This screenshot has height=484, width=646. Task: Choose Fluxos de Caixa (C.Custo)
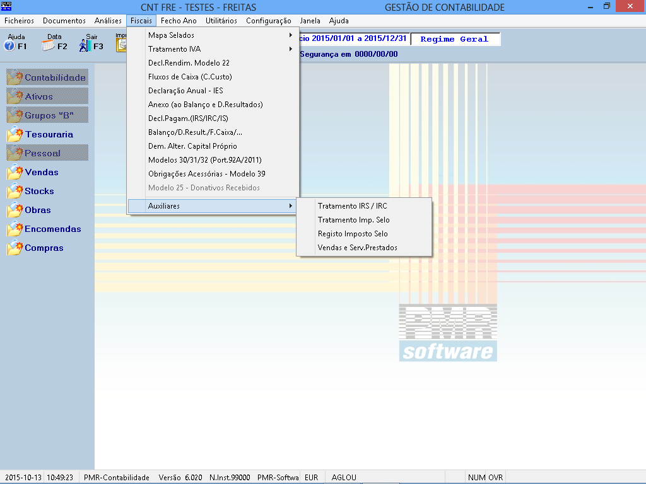point(213,77)
